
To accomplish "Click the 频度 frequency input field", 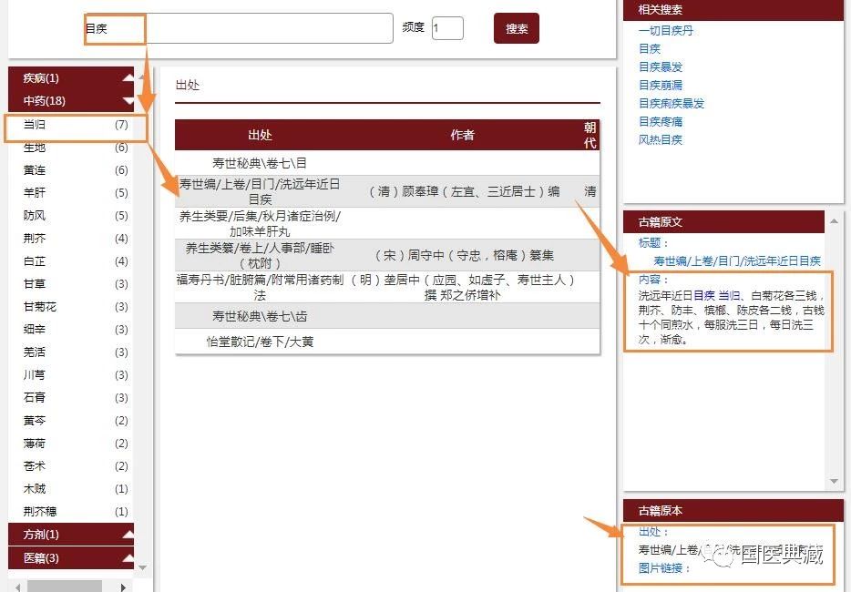I will [447, 28].
